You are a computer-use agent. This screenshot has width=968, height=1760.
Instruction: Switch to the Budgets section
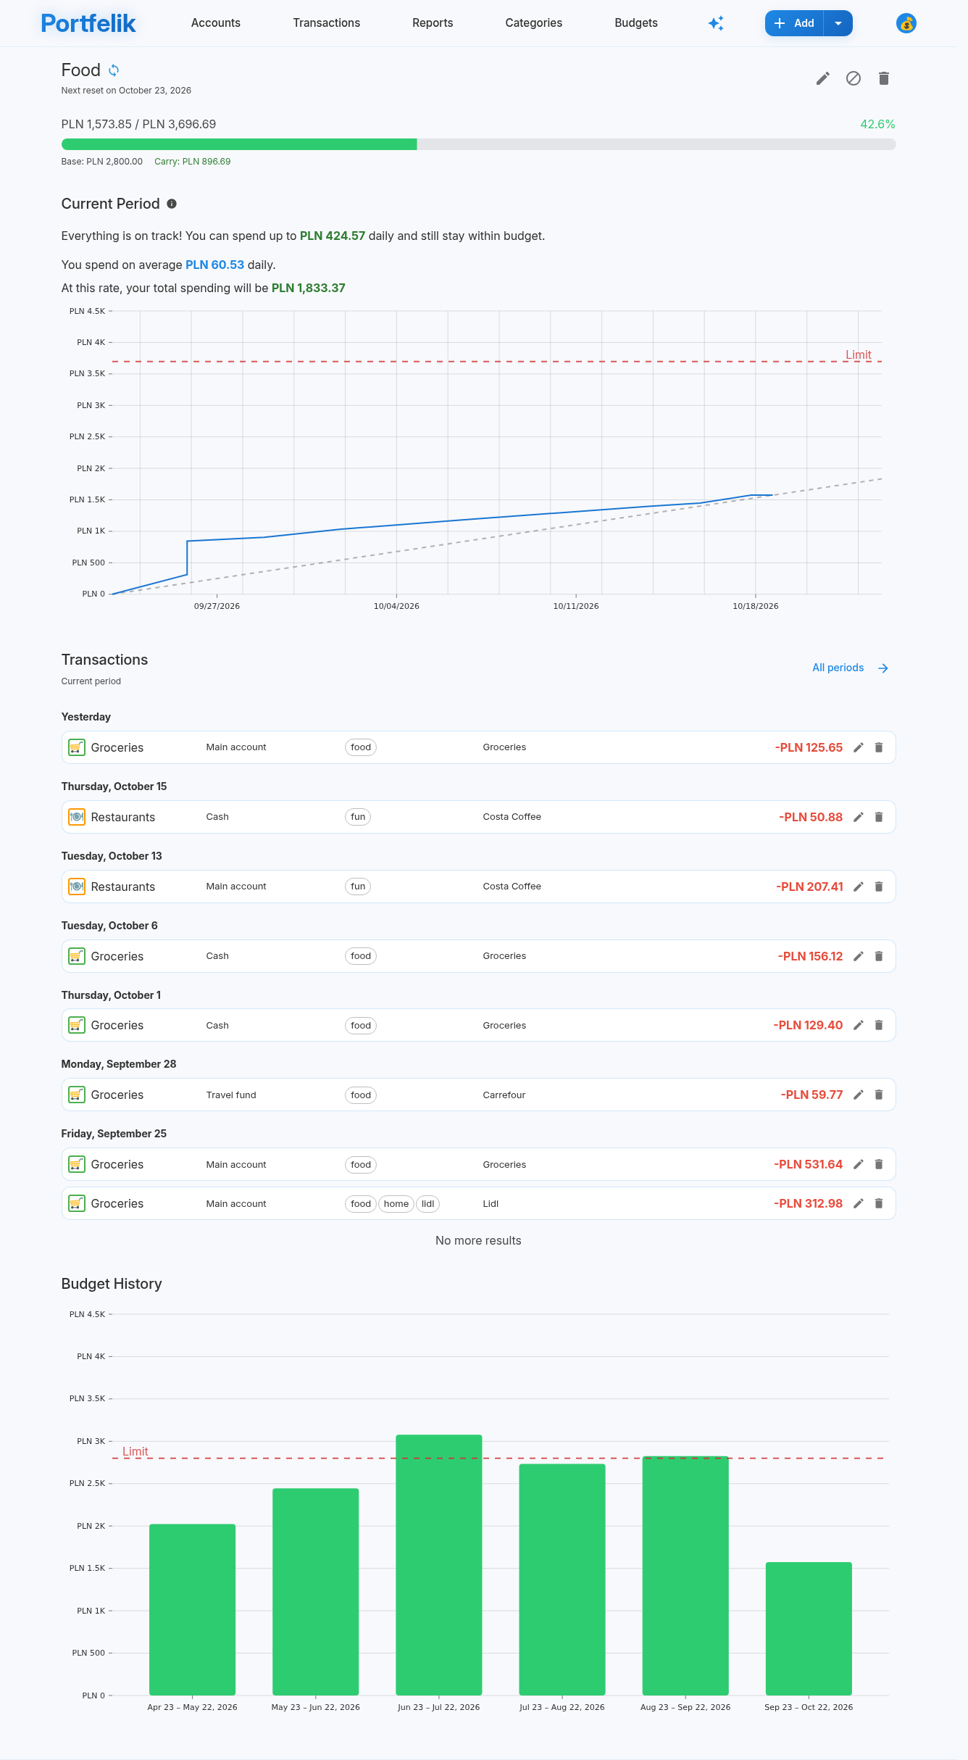636,23
